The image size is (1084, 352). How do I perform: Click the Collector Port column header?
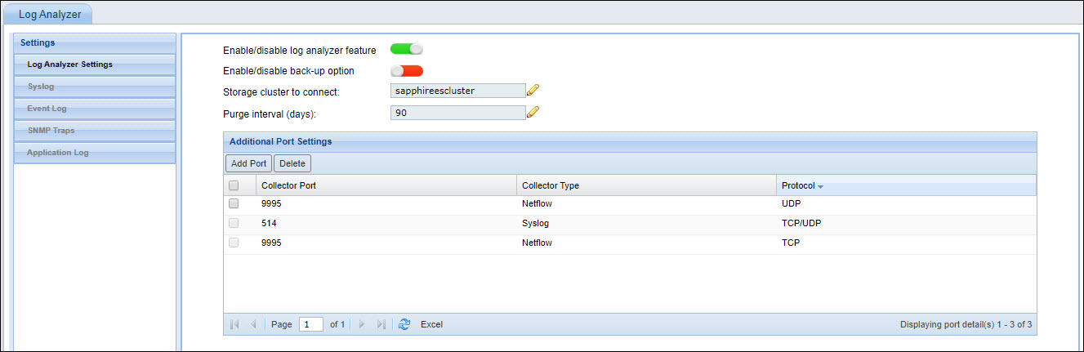pos(386,185)
